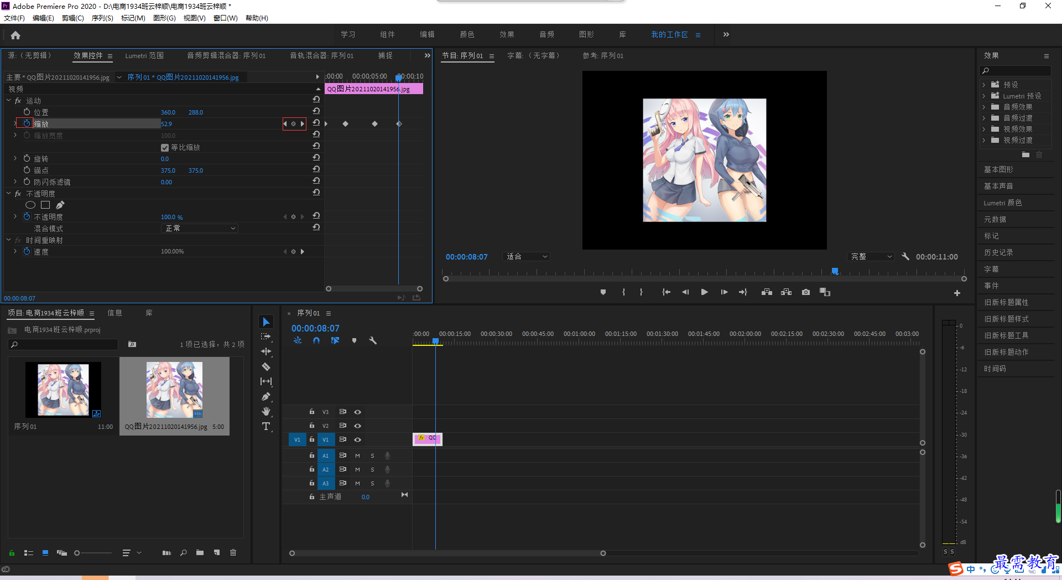1062x580 pixels.
Task: Toggle V2 track output eye
Action: (358, 426)
